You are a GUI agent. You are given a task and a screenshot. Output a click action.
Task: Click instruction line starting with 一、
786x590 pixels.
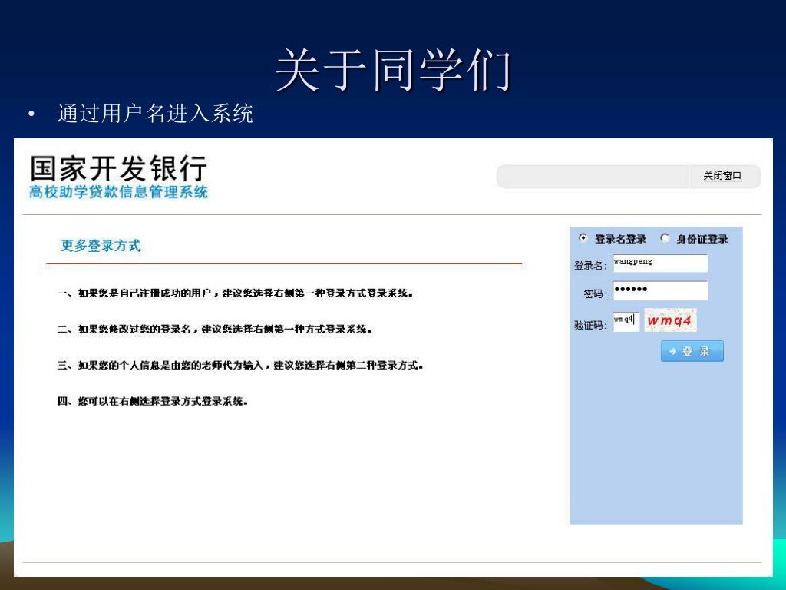point(235,293)
